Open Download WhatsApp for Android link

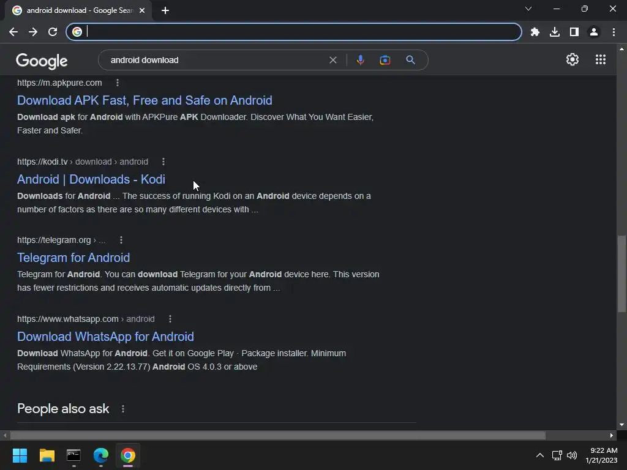click(105, 337)
